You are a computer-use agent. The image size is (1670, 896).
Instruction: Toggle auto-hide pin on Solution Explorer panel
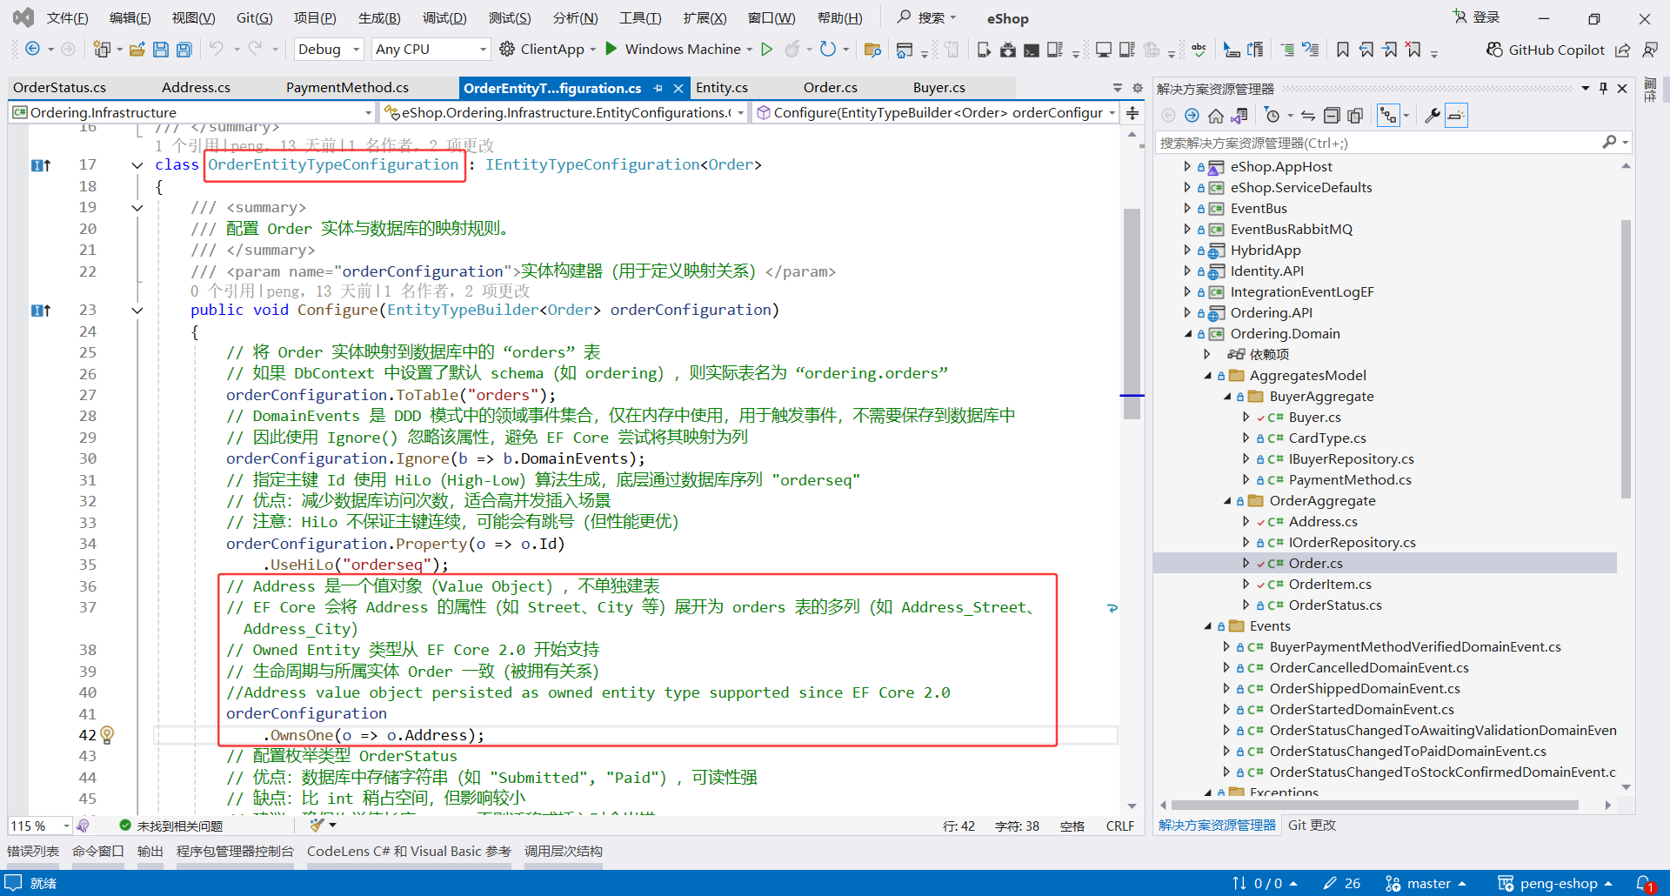1603,88
